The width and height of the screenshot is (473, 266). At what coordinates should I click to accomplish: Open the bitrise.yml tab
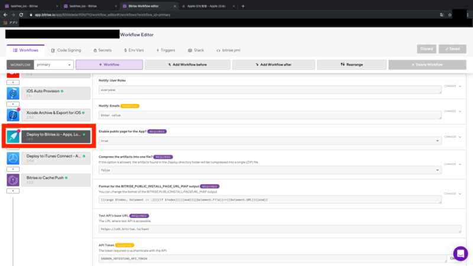[x=228, y=50]
